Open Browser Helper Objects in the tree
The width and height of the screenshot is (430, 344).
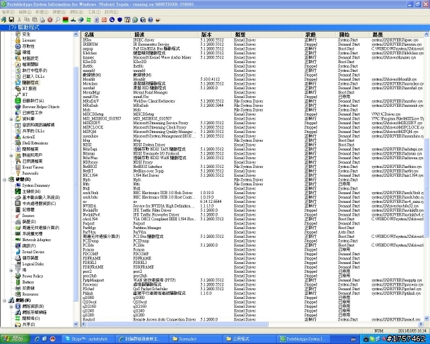pyautogui.click(x=40, y=106)
